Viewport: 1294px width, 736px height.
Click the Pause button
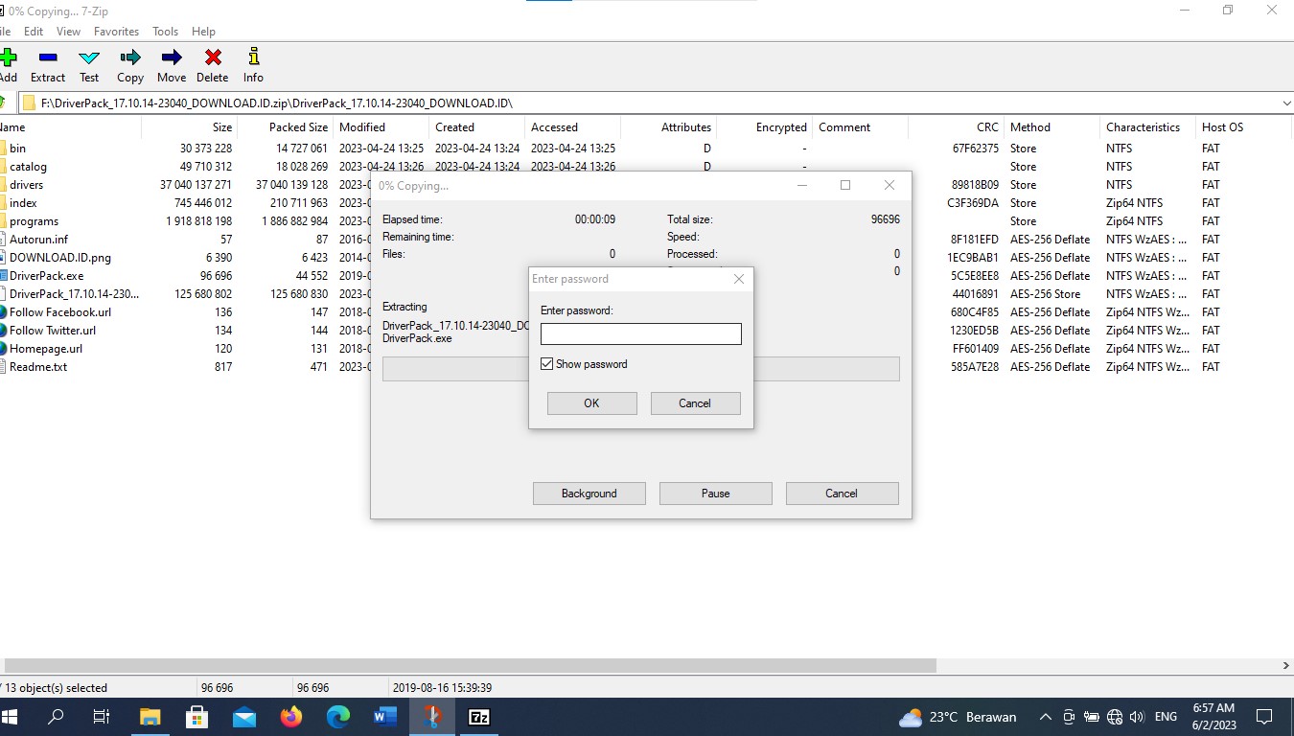(715, 494)
